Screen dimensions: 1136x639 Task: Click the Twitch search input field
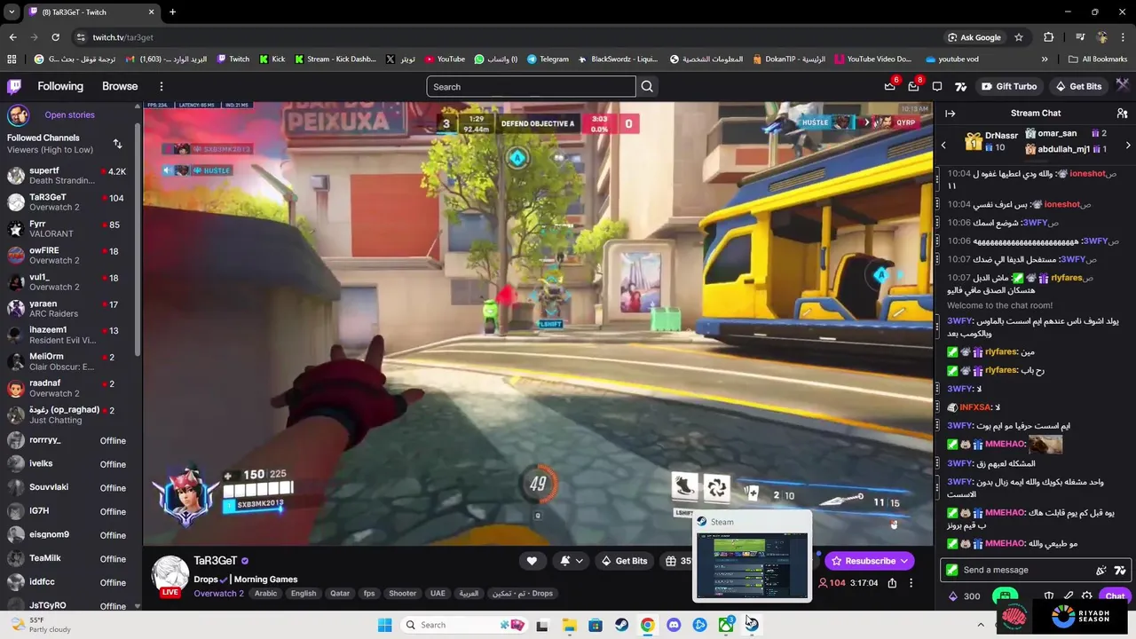click(x=531, y=86)
